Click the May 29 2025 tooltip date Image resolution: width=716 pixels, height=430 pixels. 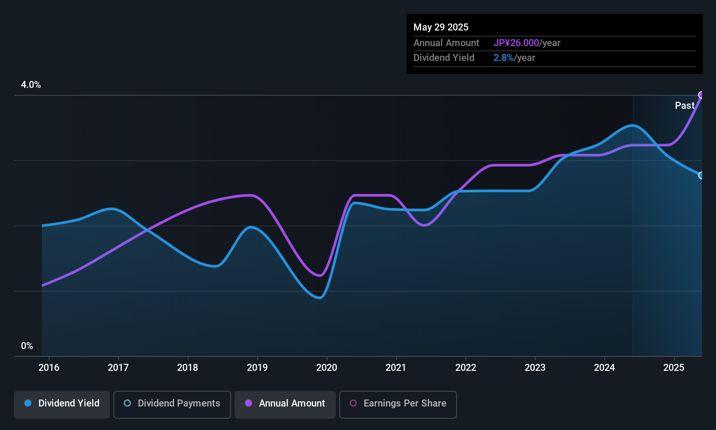pyautogui.click(x=441, y=27)
